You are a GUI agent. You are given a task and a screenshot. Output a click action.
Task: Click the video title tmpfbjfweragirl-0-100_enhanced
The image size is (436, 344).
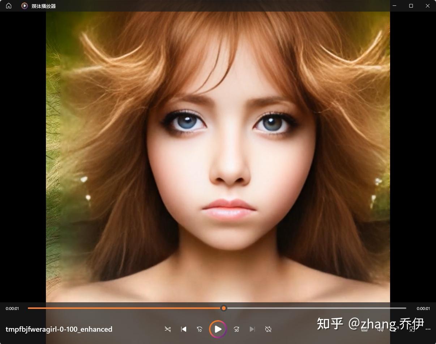[59, 329]
